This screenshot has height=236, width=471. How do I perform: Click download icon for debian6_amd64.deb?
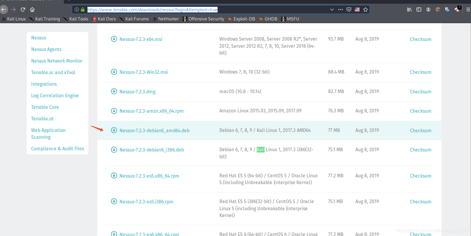114,130
